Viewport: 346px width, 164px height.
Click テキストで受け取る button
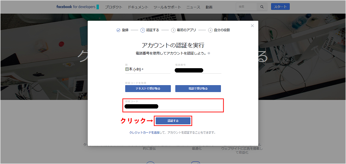coord(148,89)
